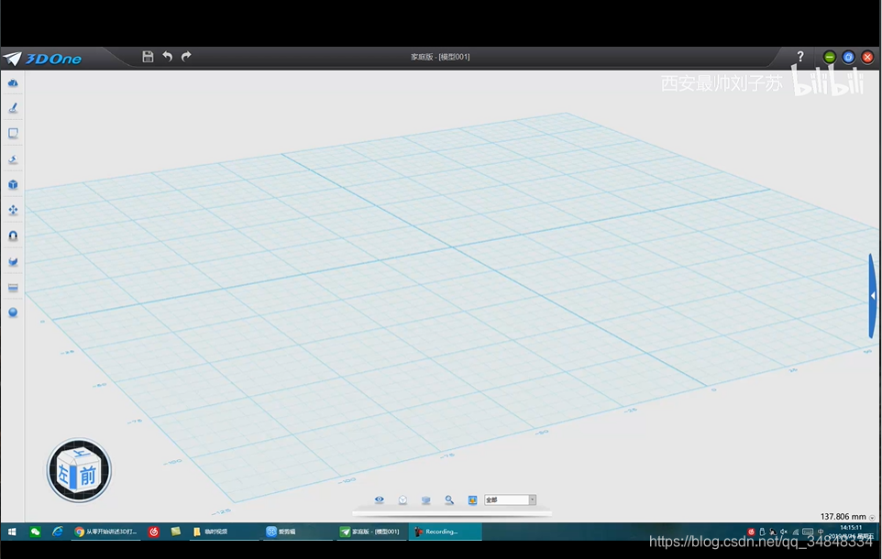Open NetEase Music red taskbar icon
The image size is (882, 559).
coord(153,532)
